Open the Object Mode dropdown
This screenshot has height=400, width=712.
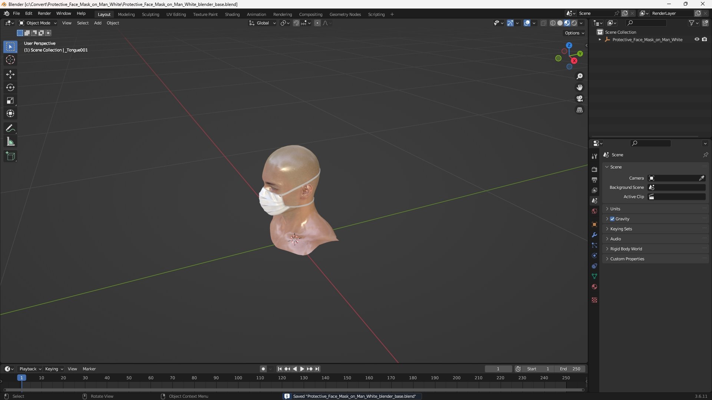38,23
